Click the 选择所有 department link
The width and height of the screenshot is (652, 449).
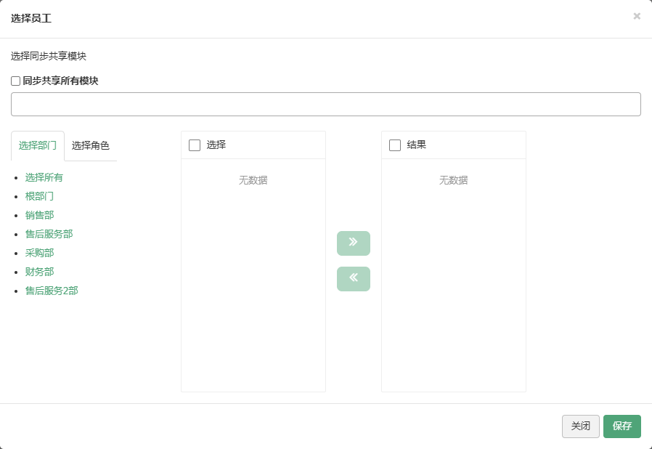click(44, 177)
